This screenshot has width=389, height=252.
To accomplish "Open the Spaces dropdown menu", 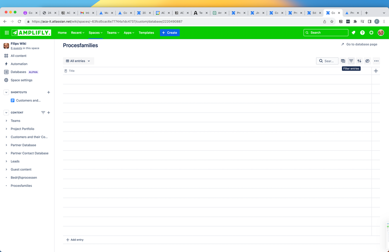I will (95, 32).
